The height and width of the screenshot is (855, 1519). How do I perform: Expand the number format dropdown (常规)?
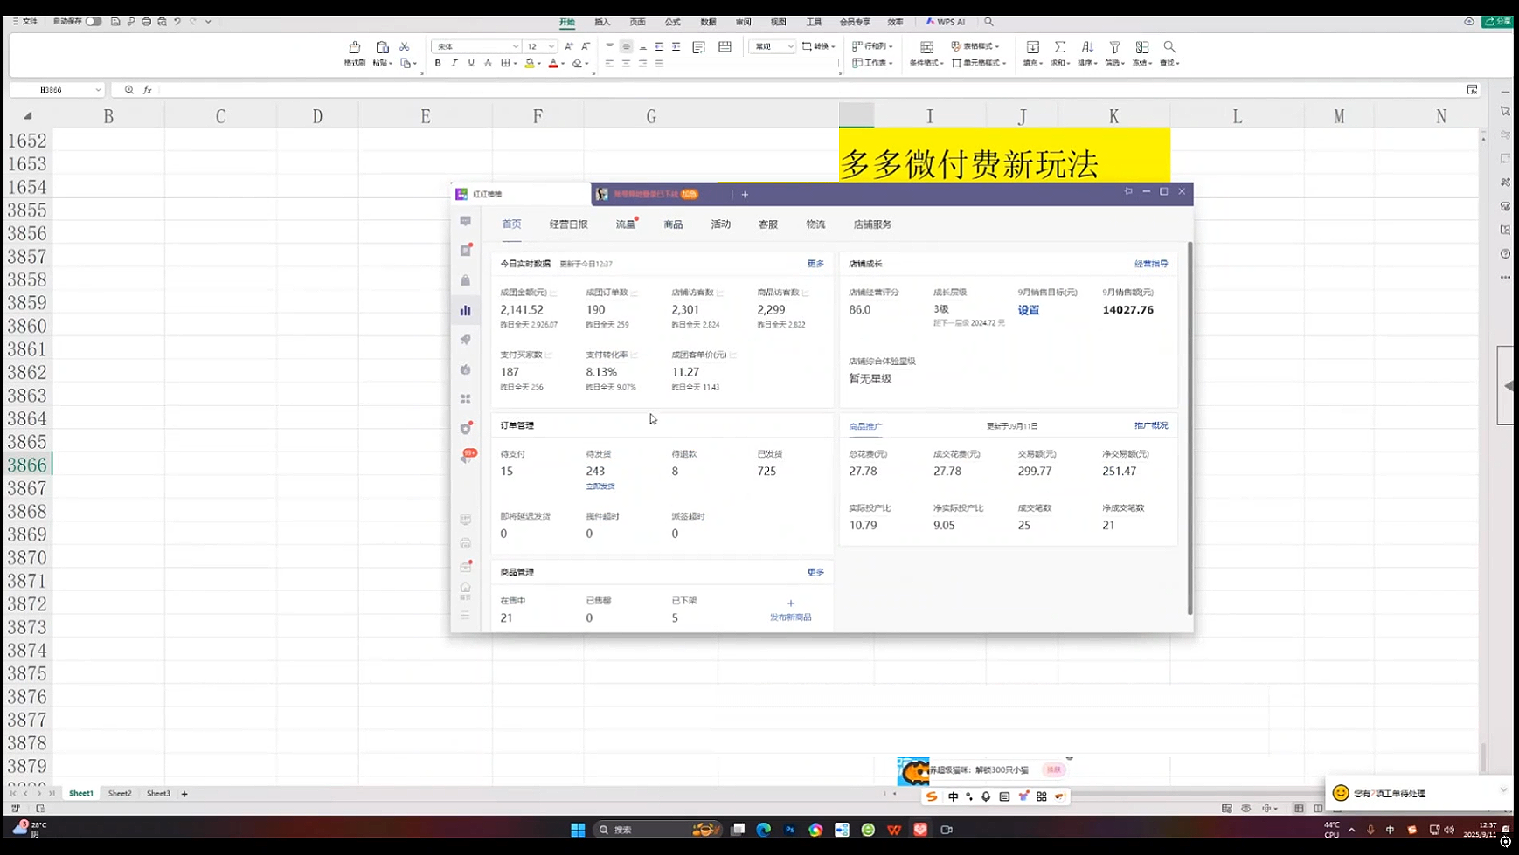pyautogui.click(x=790, y=46)
